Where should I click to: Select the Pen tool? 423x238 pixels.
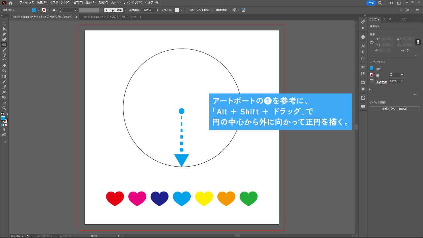click(4, 34)
